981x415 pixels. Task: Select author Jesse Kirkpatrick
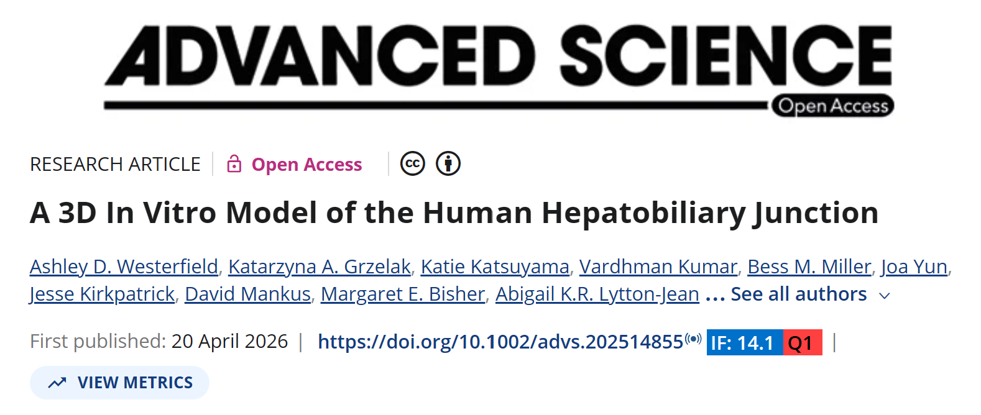click(x=103, y=294)
